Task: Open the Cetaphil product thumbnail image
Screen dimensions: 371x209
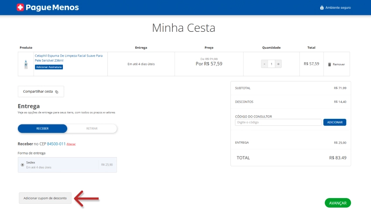Action: 26,64
